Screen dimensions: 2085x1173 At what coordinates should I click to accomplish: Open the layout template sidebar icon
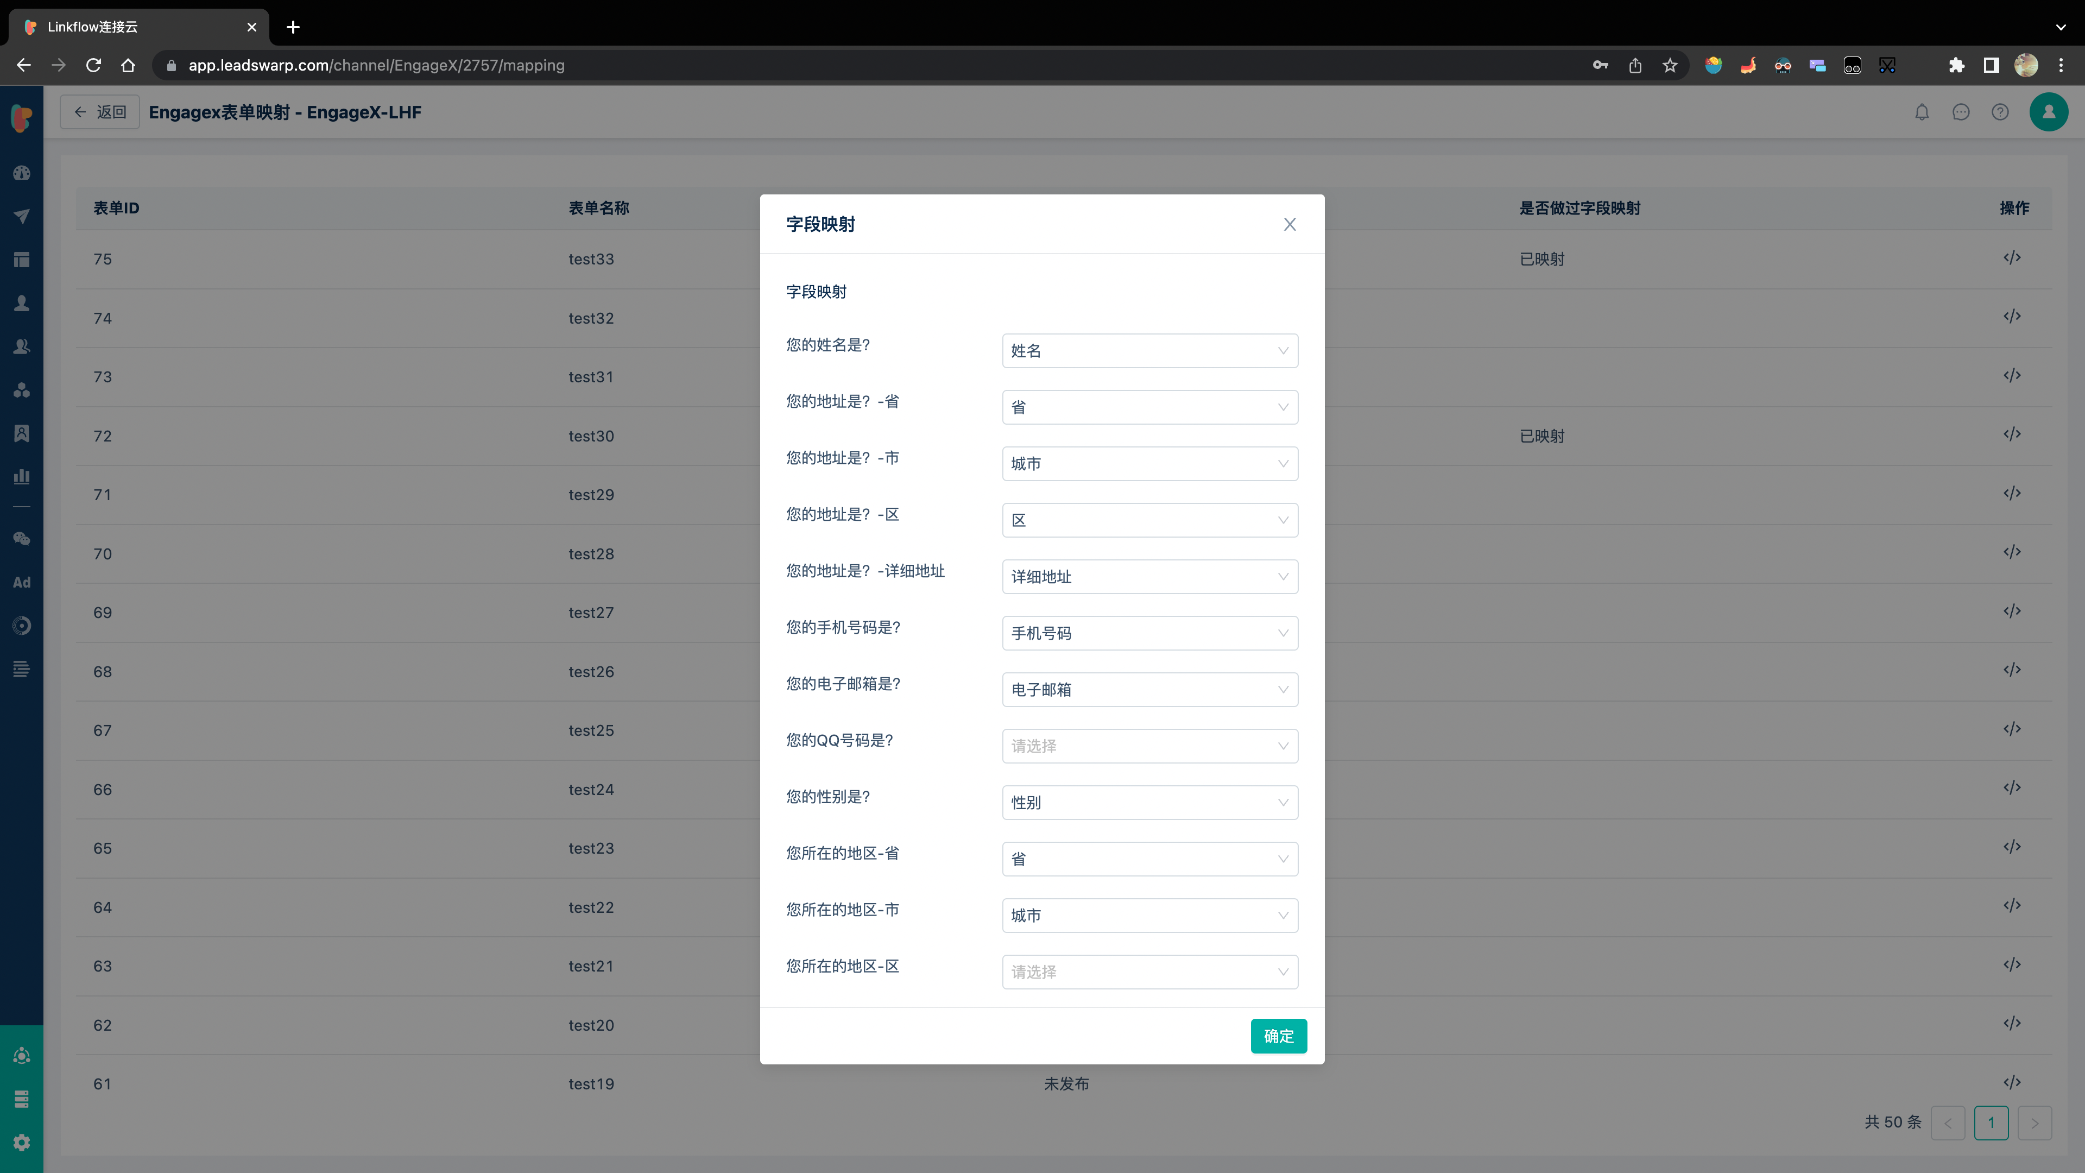pyautogui.click(x=22, y=259)
